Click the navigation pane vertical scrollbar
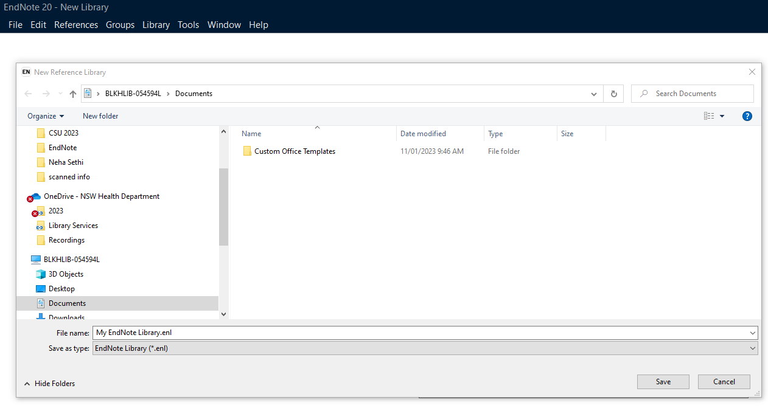This screenshot has width=768, height=411. pos(223,207)
